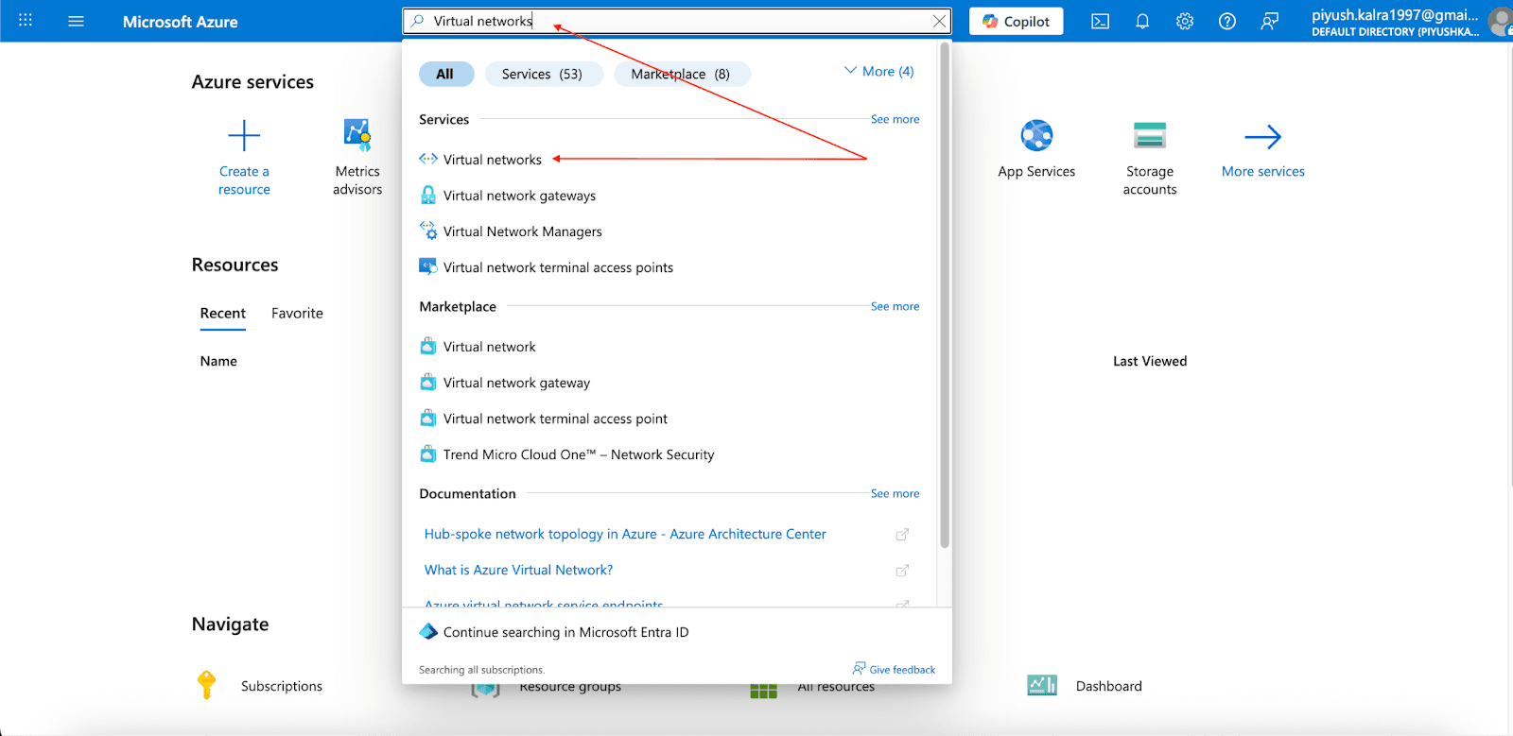This screenshot has width=1513, height=736.
Task: Click the Virtual network gateways service icon
Action: coord(428,195)
